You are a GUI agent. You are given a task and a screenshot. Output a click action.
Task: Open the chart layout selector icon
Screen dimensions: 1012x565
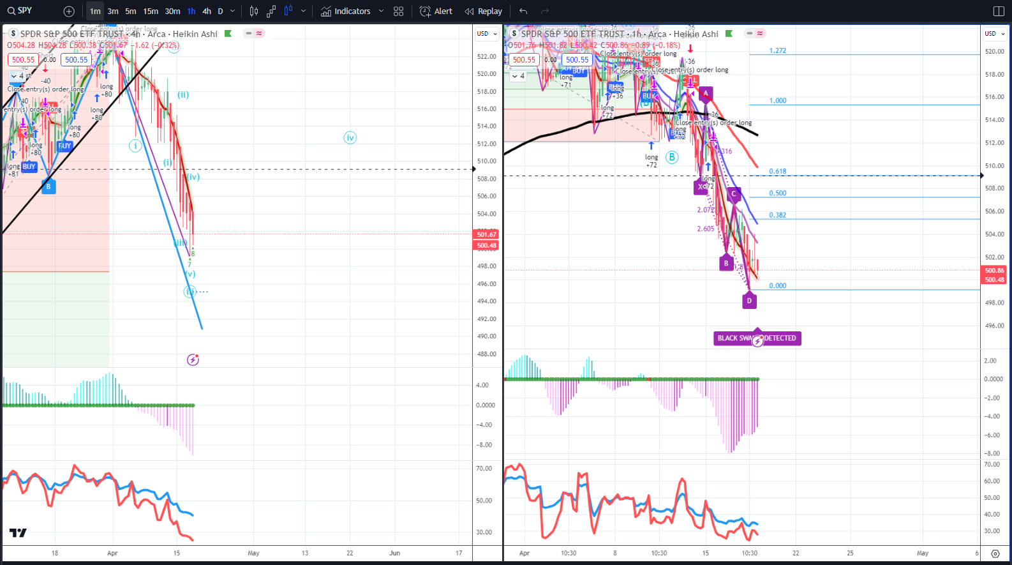tap(999, 11)
